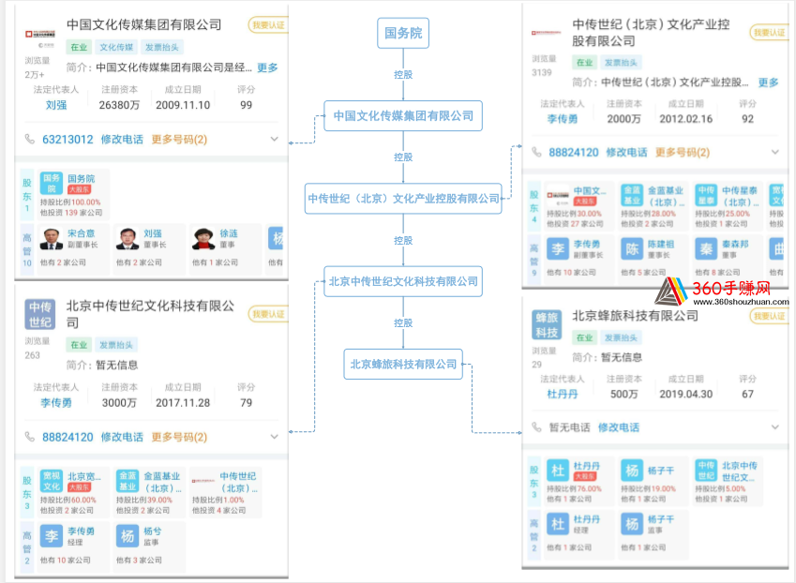The image size is (796, 583).
Task: Select 股东 4 tab on 中传世纪（北京）文化产业控股 card
Action: coord(534,206)
